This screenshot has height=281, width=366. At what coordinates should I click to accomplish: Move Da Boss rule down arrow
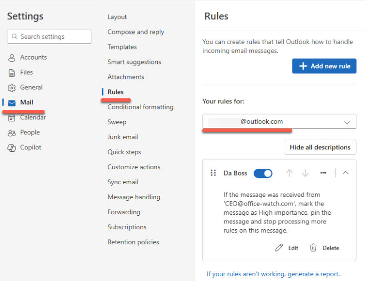[x=305, y=173]
